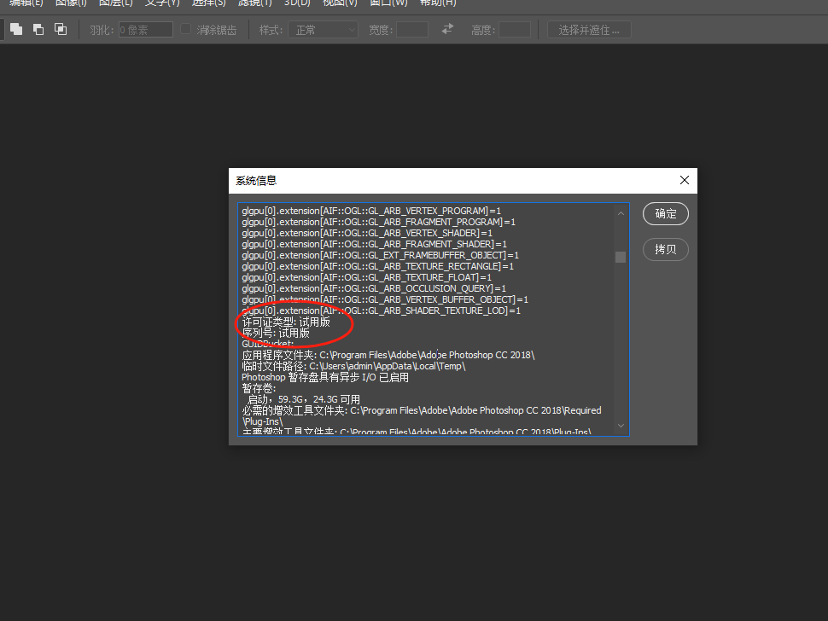The height and width of the screenshot is (621, 828).
Task: Open the 滤镜(T) menu
Action: click(255, 3)
